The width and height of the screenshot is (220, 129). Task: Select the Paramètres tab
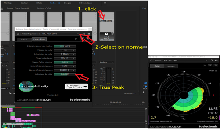tap(39, 39)
